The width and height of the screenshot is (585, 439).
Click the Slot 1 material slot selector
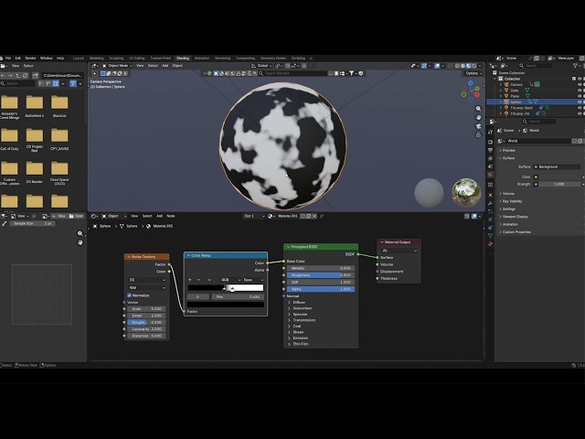tap(254, 216)
